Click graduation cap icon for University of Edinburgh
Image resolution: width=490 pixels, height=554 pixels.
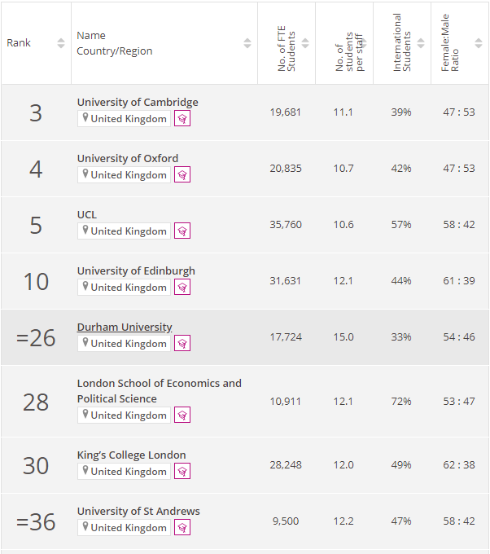(x=182, y=288)
